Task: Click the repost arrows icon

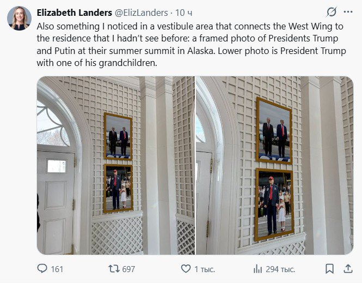Action: (x=113, y=269)
